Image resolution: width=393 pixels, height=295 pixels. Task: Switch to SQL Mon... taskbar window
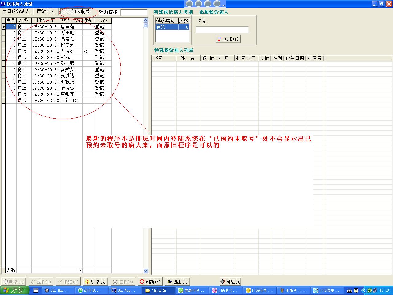pos(125,290)
